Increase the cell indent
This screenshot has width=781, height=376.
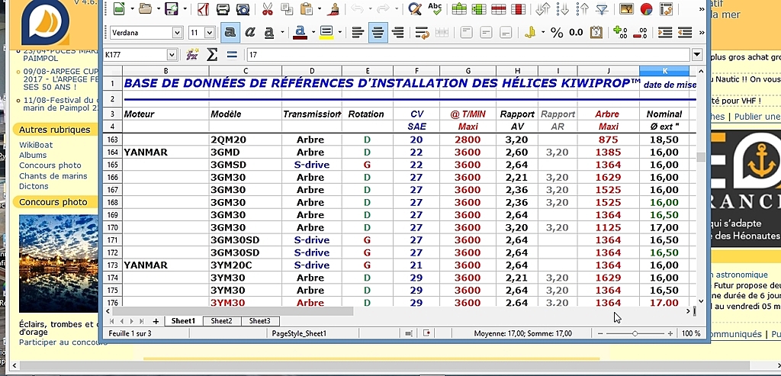[665, 33]
